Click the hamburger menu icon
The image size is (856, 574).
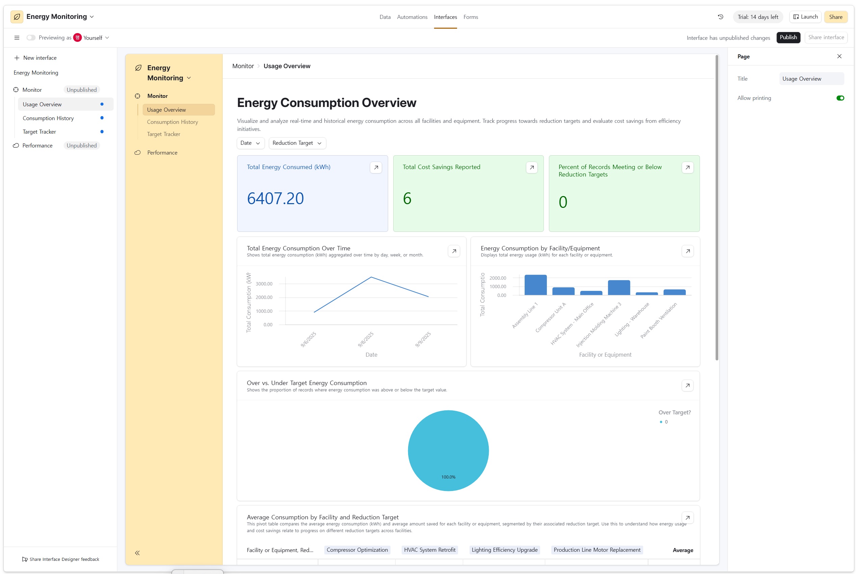[x=17, y=38]
